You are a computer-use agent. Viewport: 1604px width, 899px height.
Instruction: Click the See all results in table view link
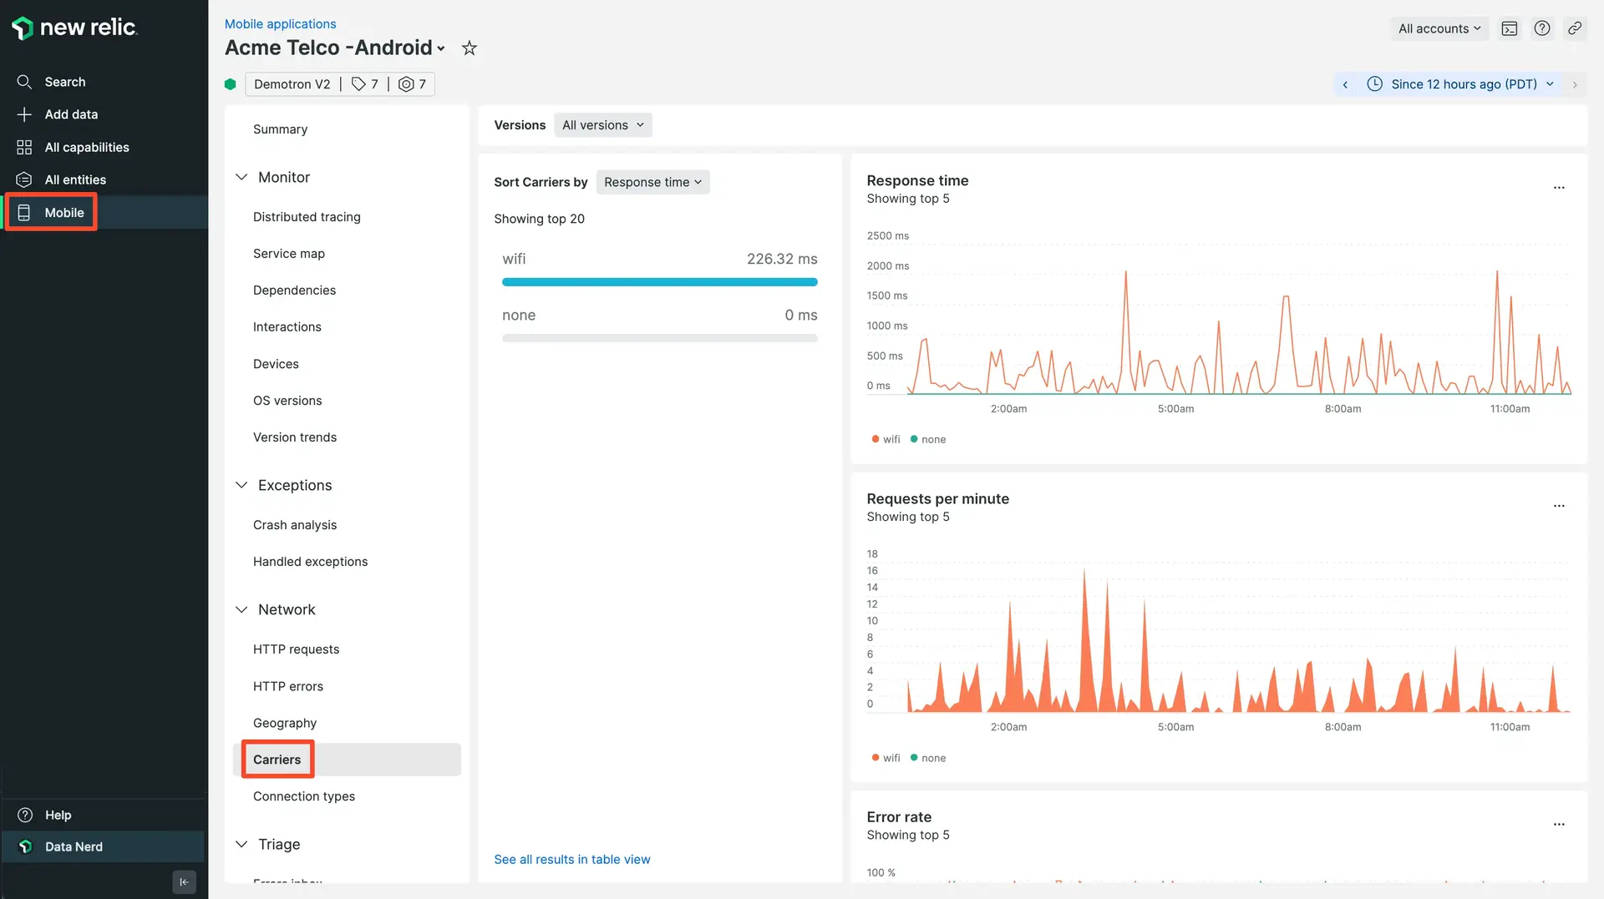point(571,859)
